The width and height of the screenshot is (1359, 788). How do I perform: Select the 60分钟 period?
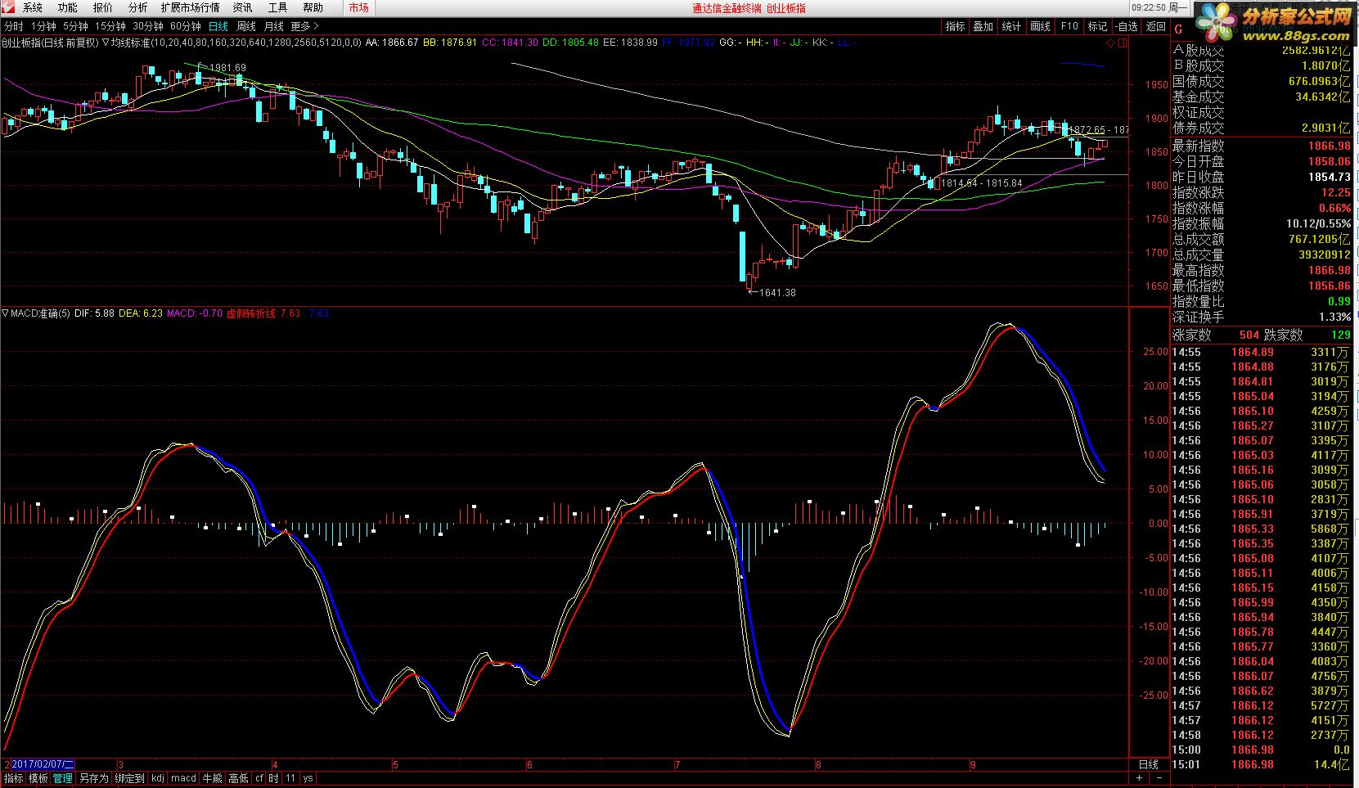coord(186,26)
